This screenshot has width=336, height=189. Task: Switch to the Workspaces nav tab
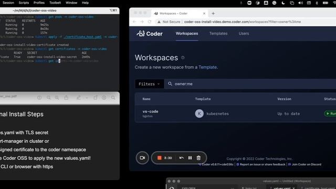(187, 34)
